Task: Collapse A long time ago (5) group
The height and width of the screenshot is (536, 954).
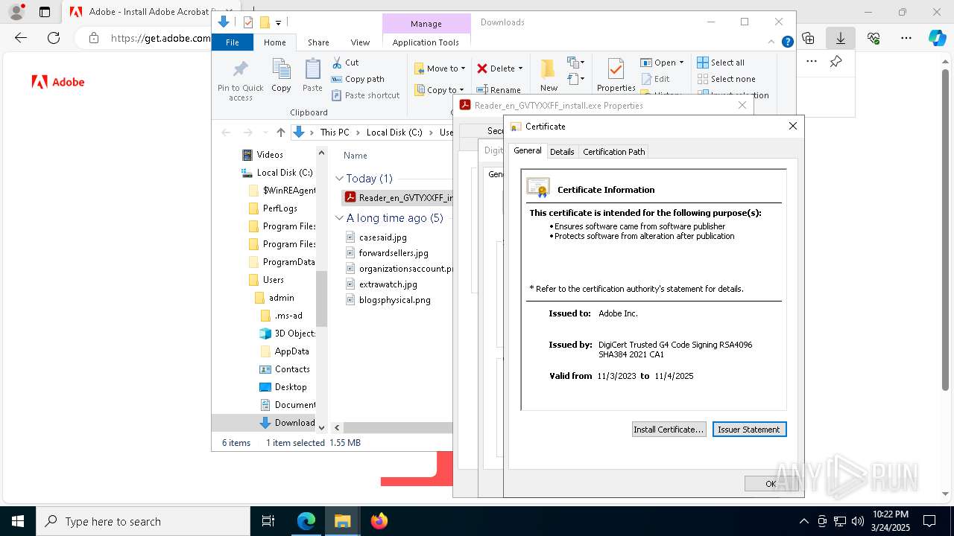Action: [x=339, y=218]
